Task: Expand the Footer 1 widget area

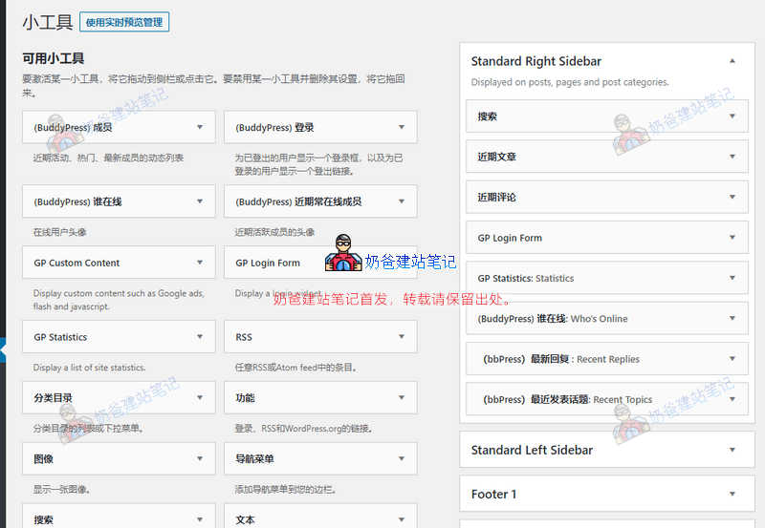Action: (x=732, y=495)
